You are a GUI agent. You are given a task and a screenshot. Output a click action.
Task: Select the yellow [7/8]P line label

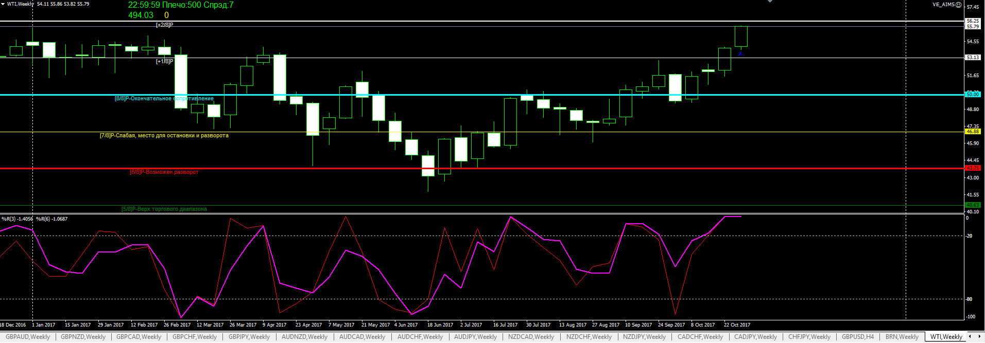tap(164, 135)
